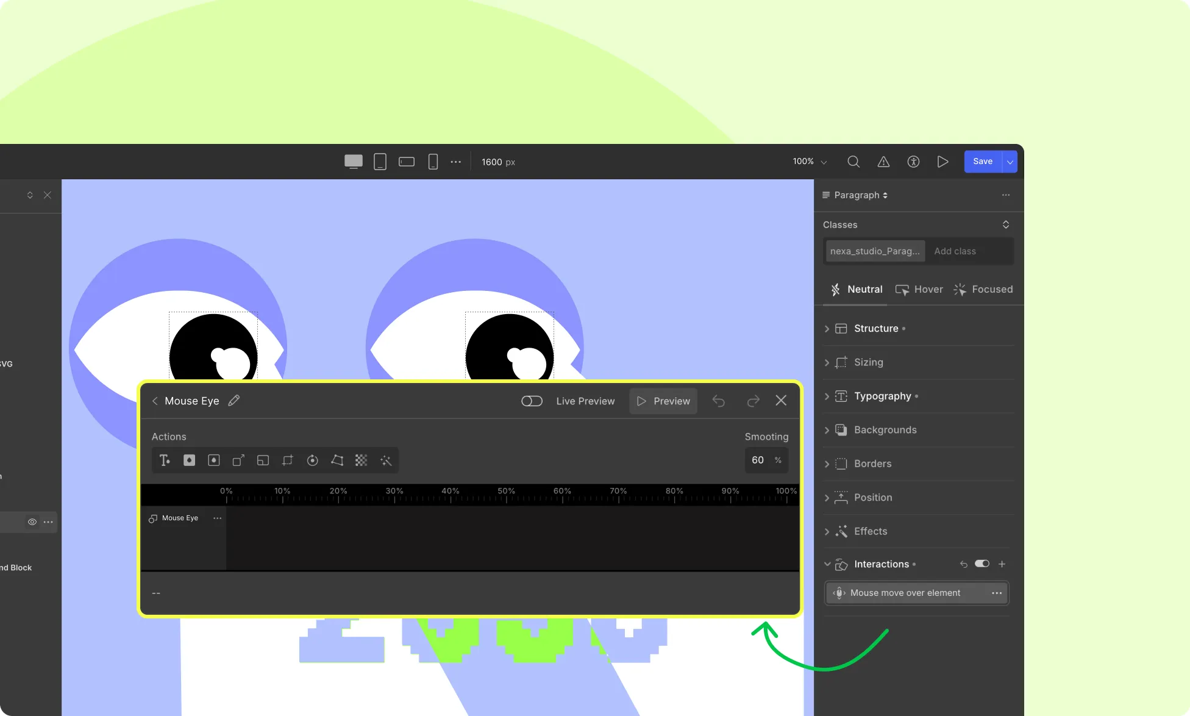Toggle the Classes section expand arrows

click(x=1006, y=224)
